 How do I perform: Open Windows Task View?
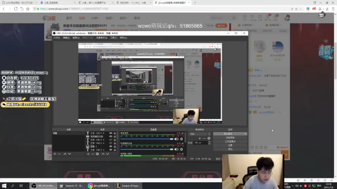click(21, 185)
